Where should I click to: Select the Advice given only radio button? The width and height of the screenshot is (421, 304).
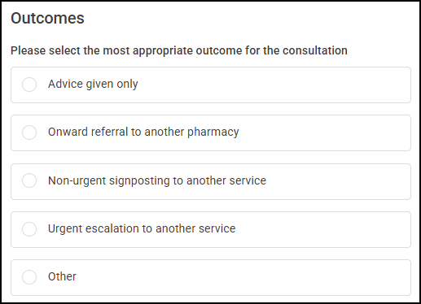[x=29, y=85]
